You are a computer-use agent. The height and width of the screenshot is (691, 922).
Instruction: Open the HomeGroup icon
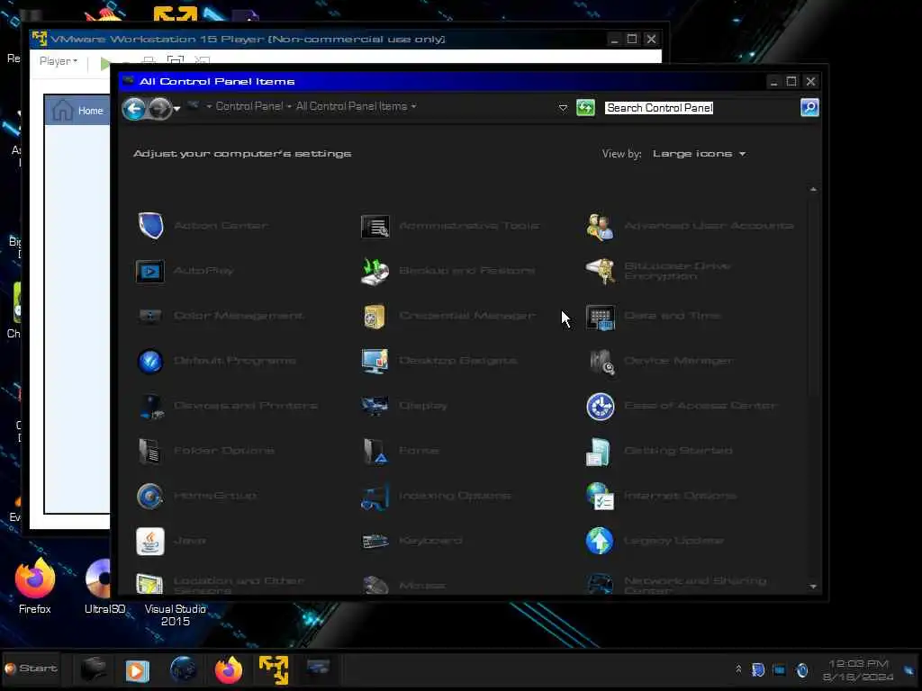click(x=150, y=497)
